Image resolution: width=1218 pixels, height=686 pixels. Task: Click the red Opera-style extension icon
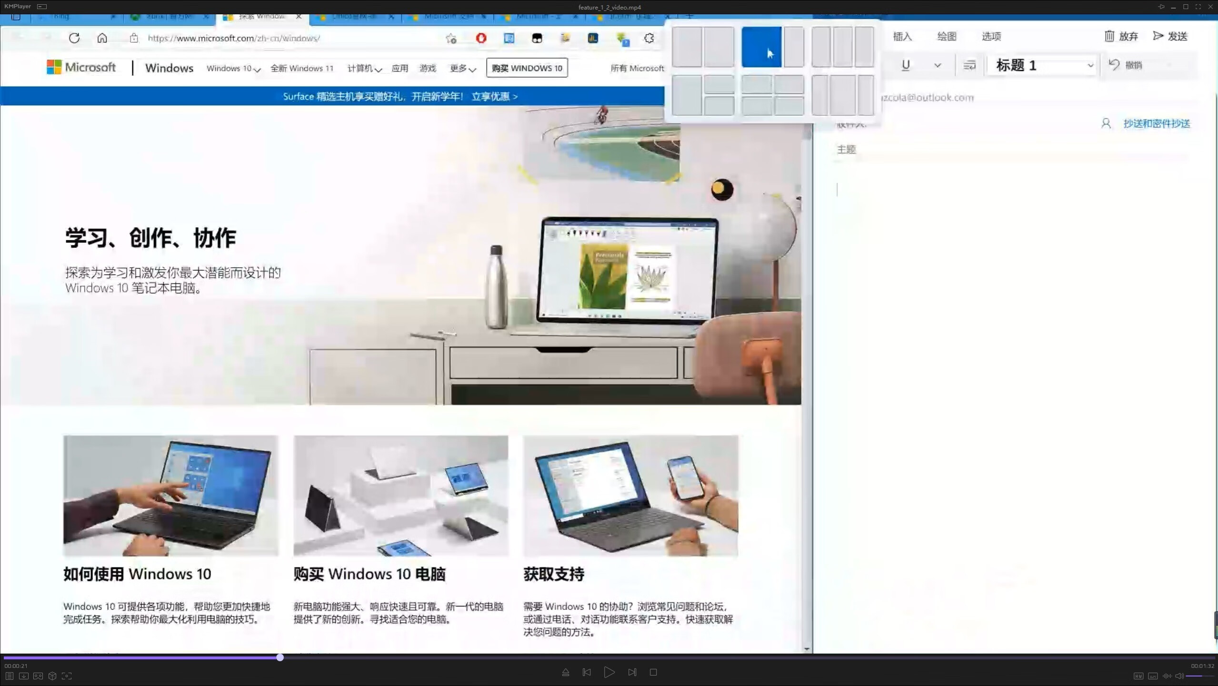click(481, 38)
